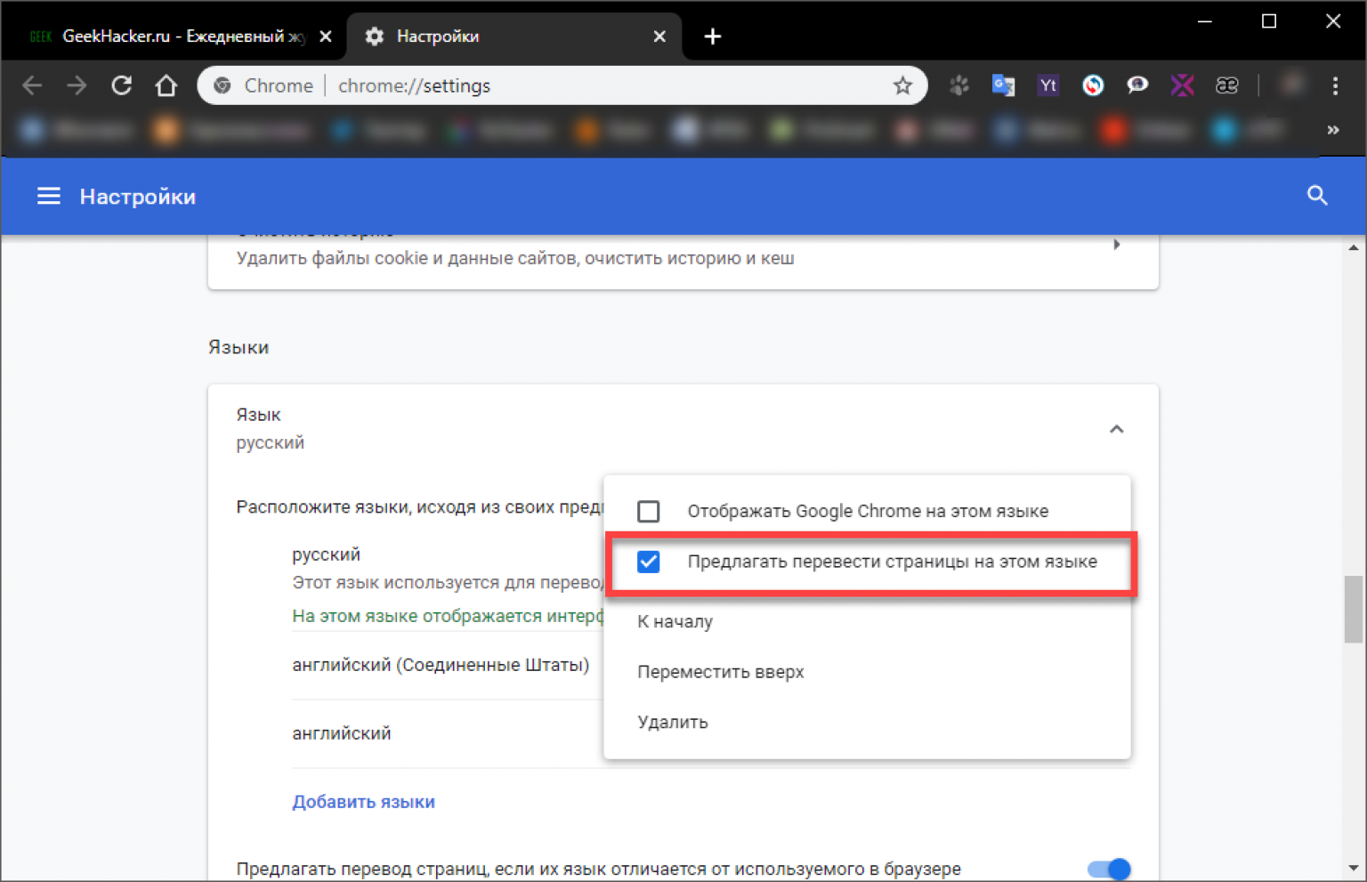Toggle the Предлагать перевод страниц switch
The image size is (1367, 882).
(1109, 869)
